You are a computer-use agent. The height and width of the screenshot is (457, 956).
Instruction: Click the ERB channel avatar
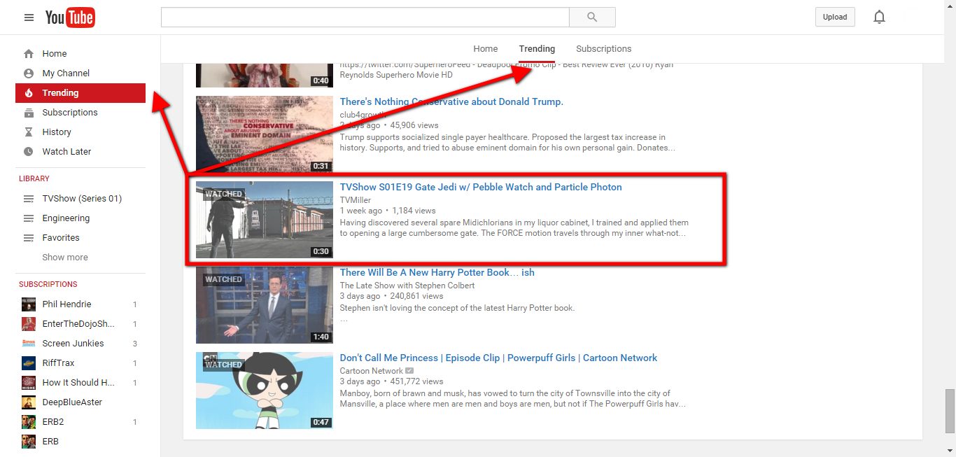point(29,442)
